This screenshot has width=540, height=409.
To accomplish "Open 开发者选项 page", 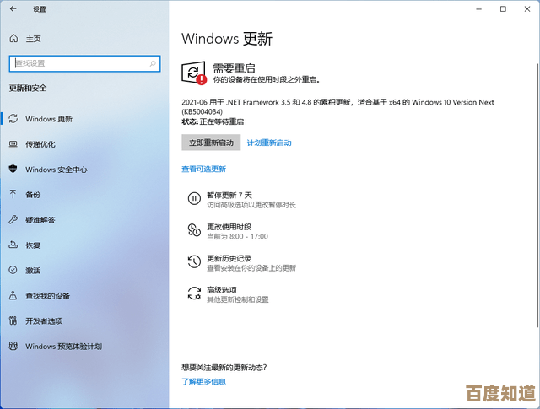I will [x=44, y=320].
